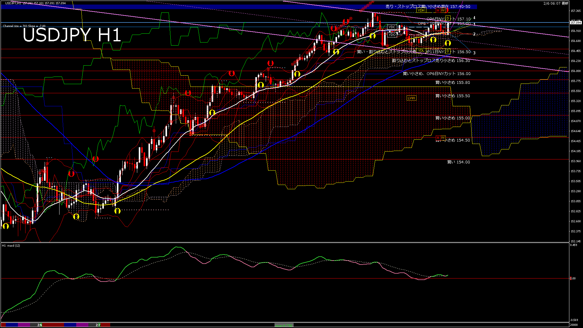Click the YDL yesterday-low label

tap(421, 51)
